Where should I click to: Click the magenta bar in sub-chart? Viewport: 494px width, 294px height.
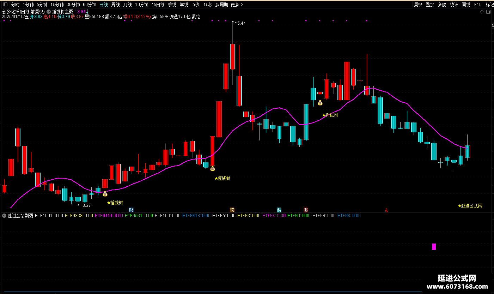[x=434, y=246]
